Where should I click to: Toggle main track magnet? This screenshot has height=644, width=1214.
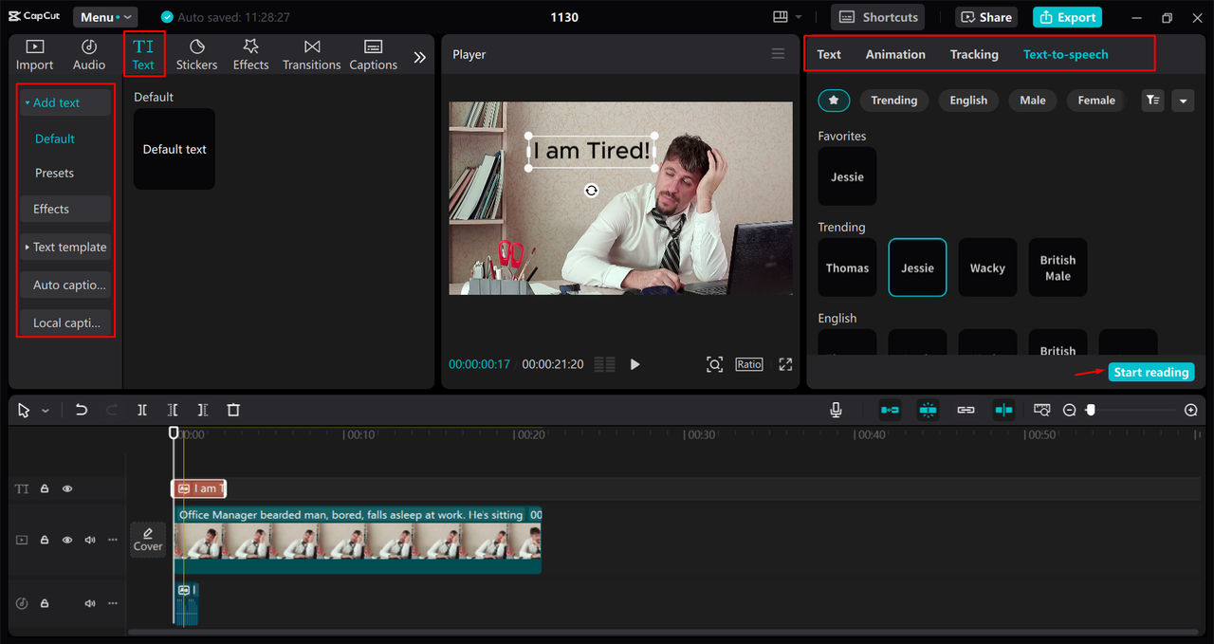pyautogui.click(x=890, y=410)
